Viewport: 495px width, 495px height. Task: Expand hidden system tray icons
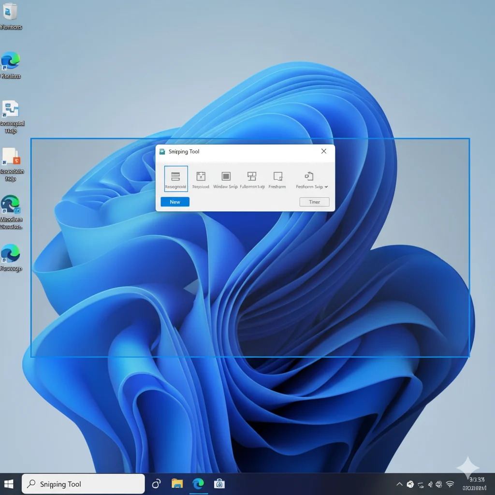click(399, 483)
